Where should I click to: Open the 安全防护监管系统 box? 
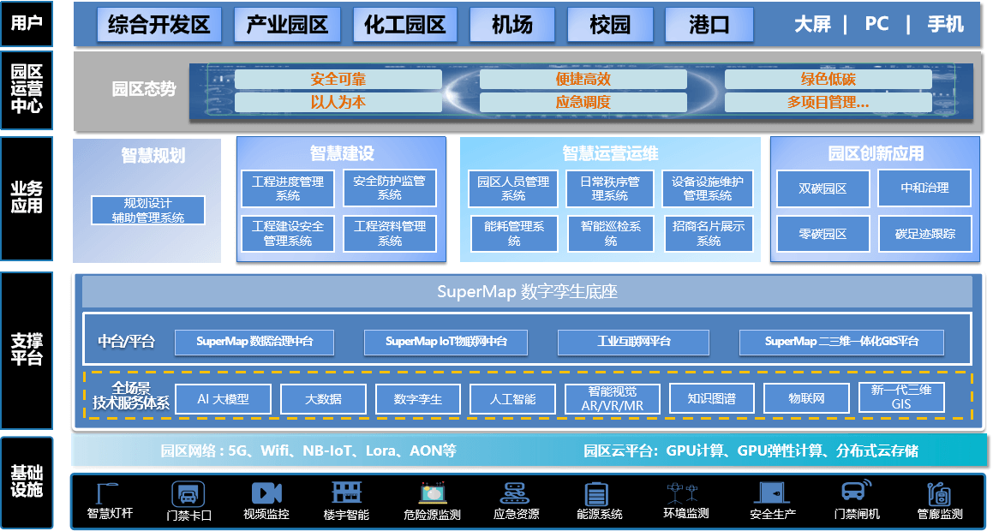pos(390,188)
